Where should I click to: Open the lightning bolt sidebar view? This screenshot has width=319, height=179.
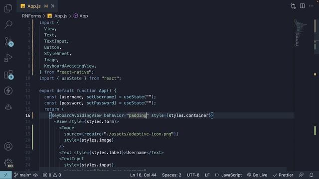tap(8, 90)
